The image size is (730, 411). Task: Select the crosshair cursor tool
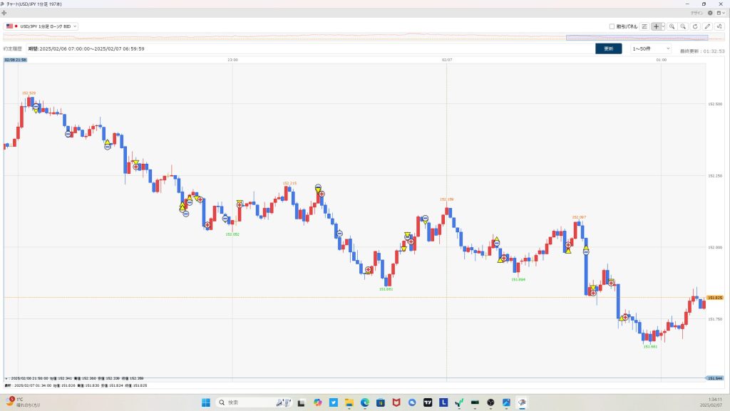click(x=656, y=26)
